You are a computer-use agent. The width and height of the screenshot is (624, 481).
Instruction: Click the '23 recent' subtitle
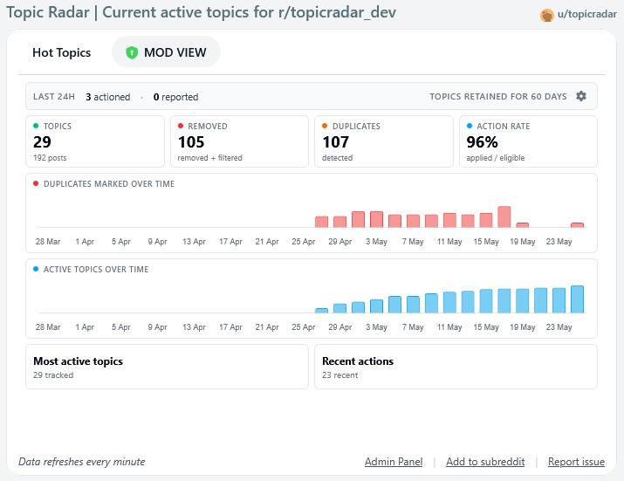pyautogui.click(x=339, y=375)
